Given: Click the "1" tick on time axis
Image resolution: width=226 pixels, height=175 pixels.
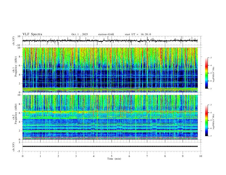Looking at the screenshot, I should [40, 156].
